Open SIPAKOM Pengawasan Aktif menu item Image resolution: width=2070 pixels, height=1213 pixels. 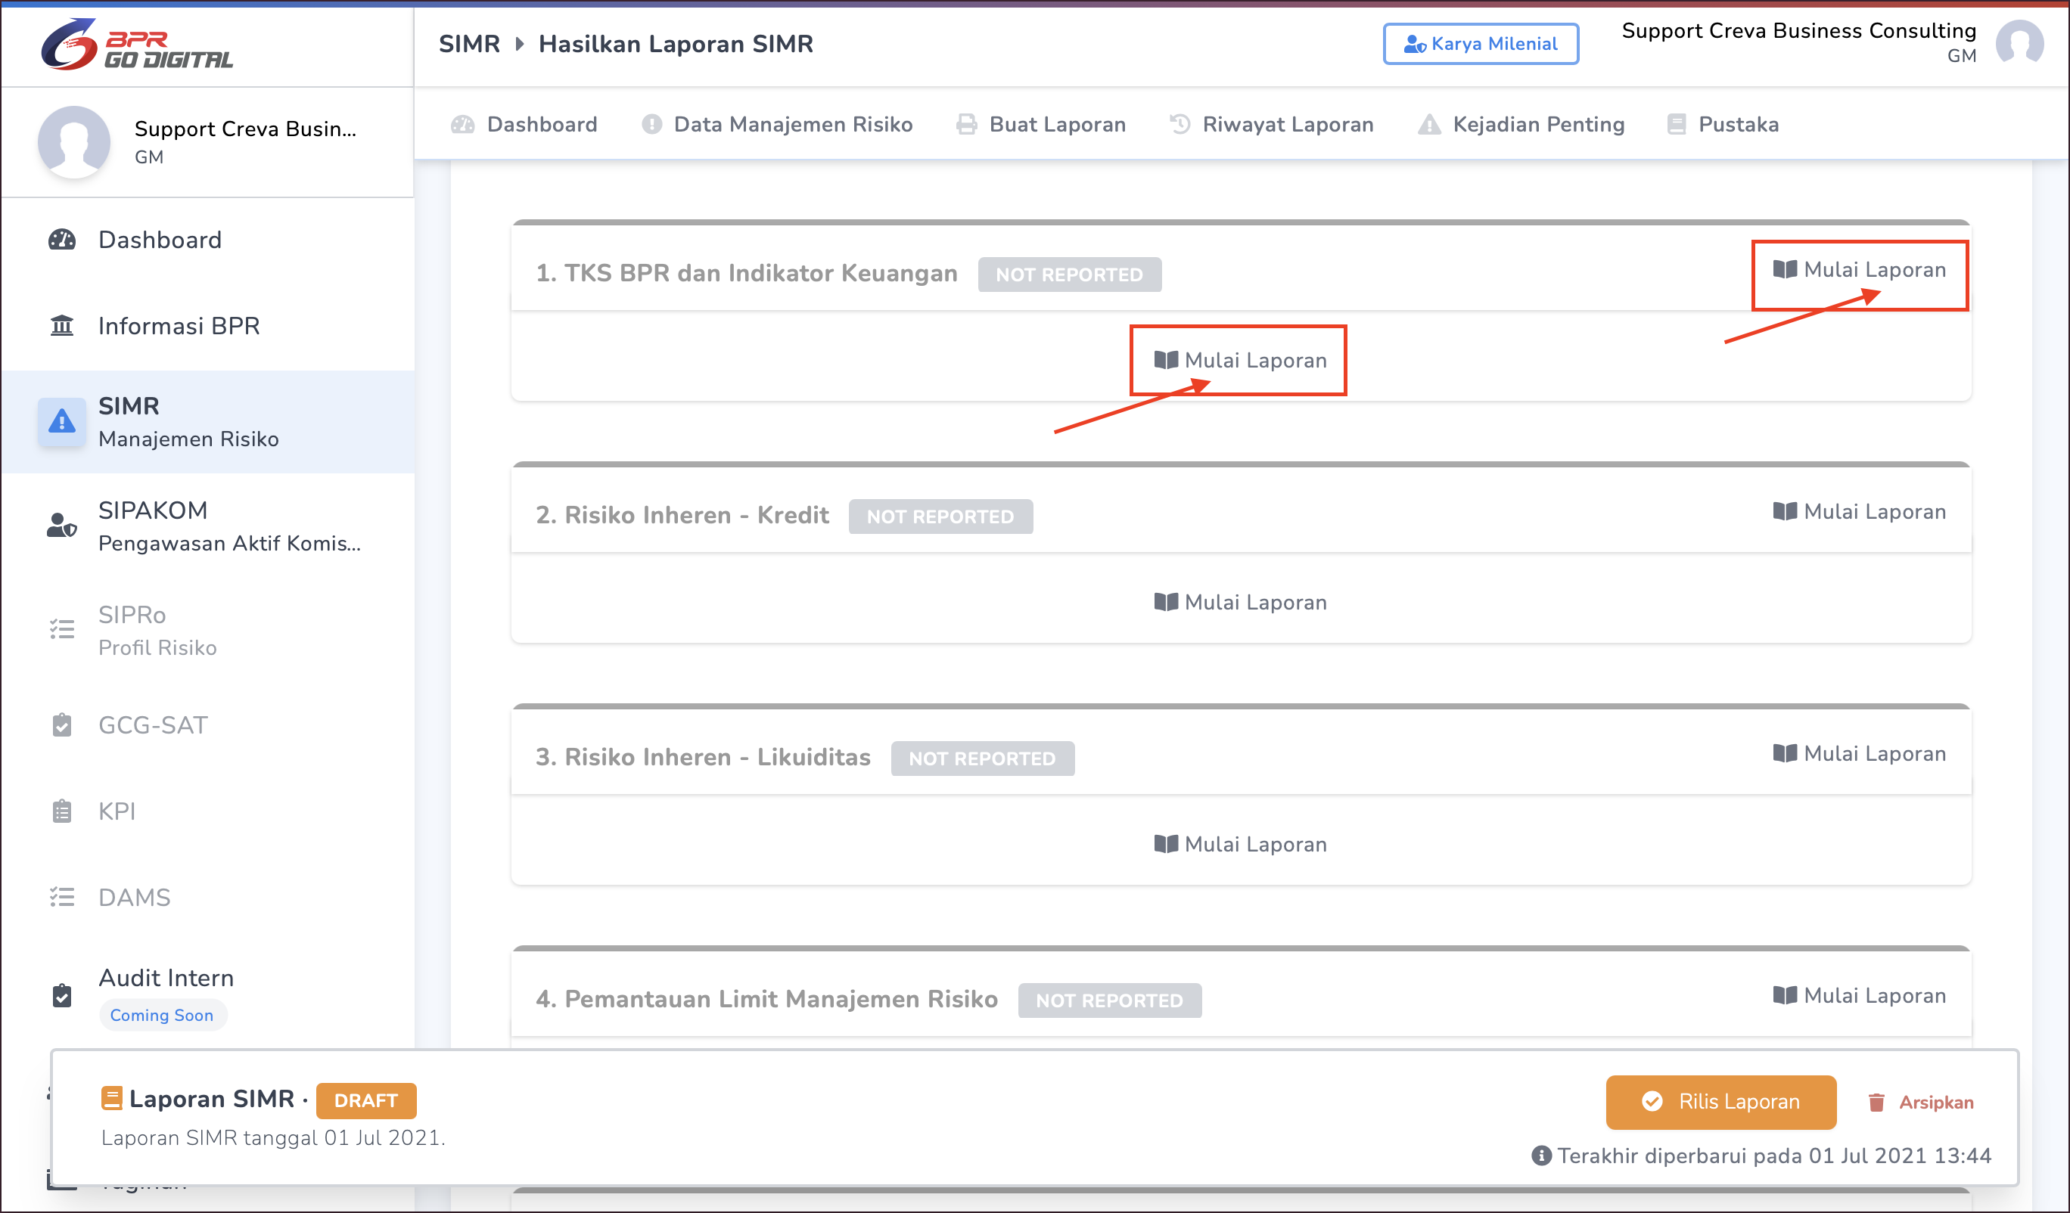pos(207,526)
